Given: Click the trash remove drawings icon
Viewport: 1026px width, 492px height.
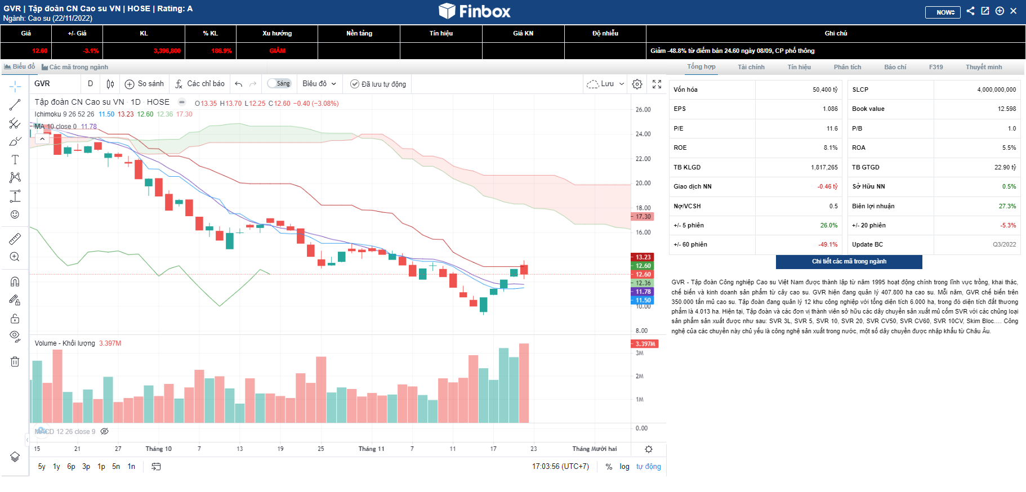Looking at the screenshot, I should [x=15, y=361].
